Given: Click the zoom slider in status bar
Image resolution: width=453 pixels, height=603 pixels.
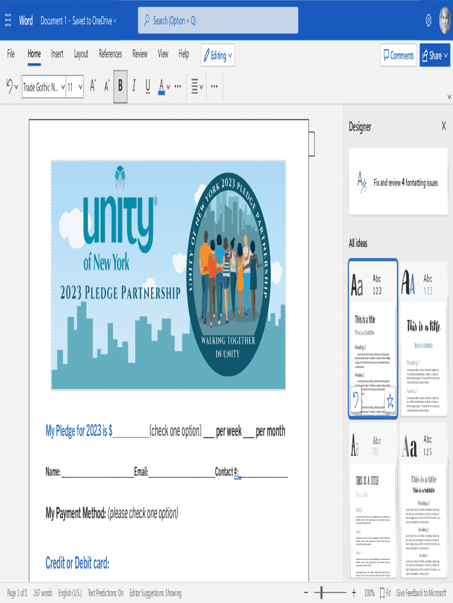Looking at the screenshot, I should [329, 593].
